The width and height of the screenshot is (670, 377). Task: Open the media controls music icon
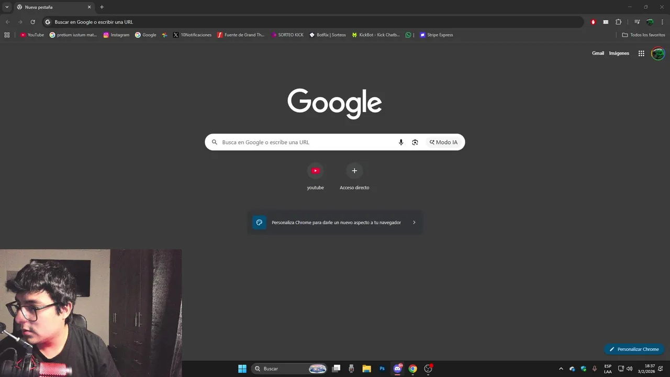coord(637,22)
